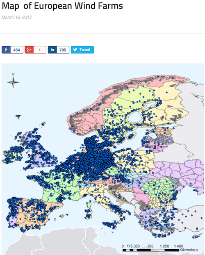Click the Google Plus share icon

pyautogui.click(x=29, y=50)
